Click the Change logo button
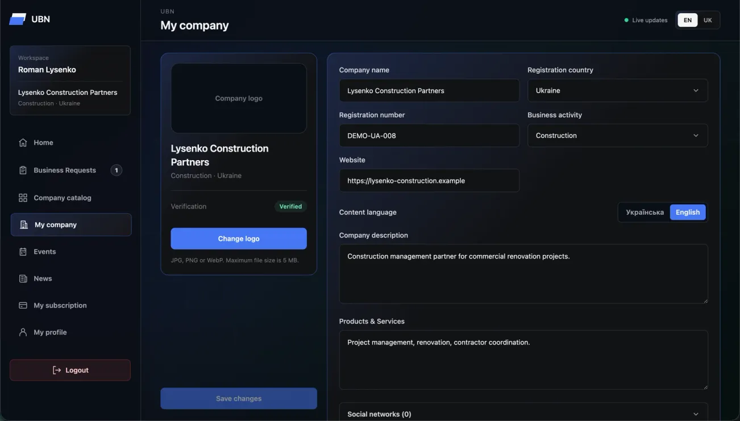 coord(239,239)
